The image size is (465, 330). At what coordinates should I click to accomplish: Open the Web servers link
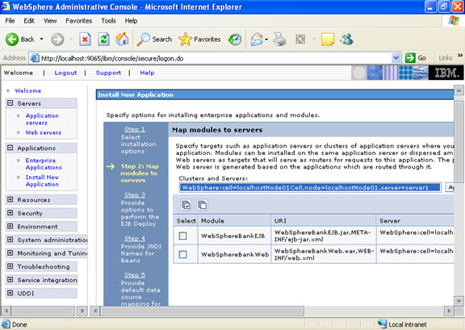(x=44, y=132)
